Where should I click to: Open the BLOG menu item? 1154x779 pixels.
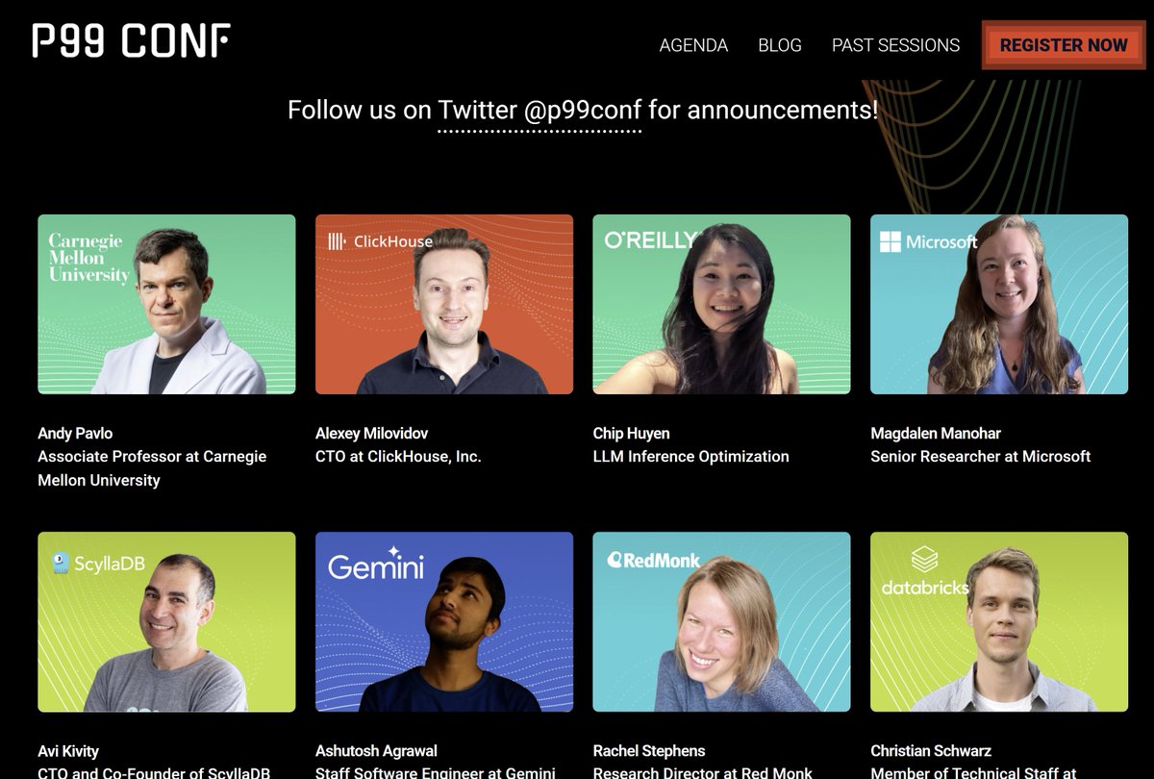coord(780,45)
